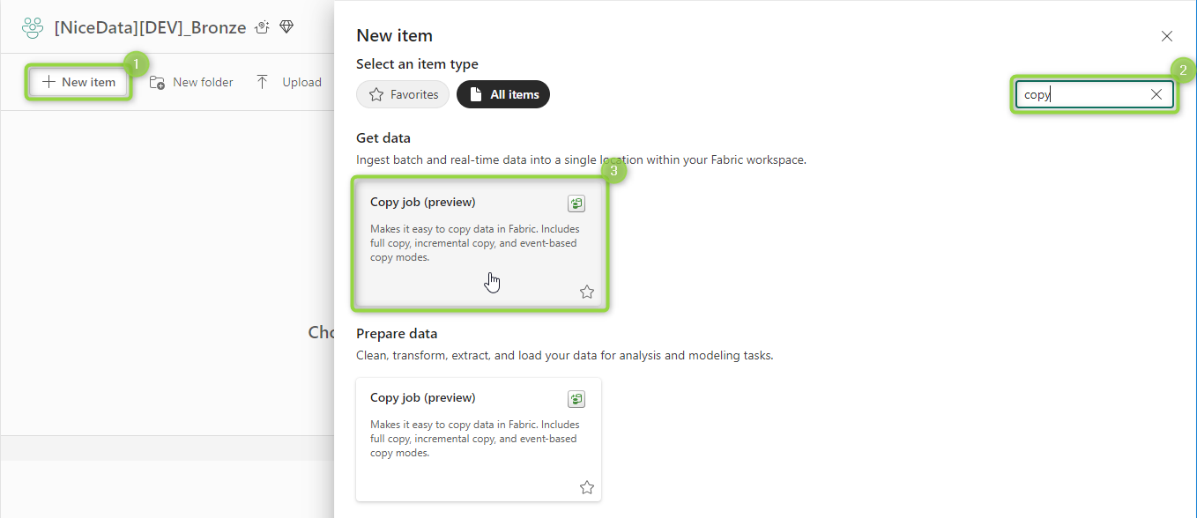Select the All items filter
1197x518 pixels.
(x=503, y=94)
